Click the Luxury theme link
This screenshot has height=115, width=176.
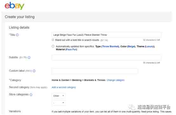click(x=150, y=46)
